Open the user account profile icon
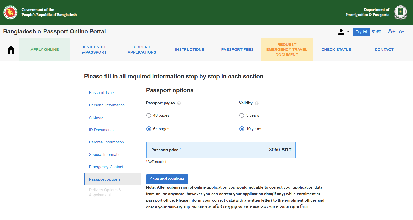Image resolution: width=413 pixels, height=220 pixels. pyautogui.click(x=341, y=32)
